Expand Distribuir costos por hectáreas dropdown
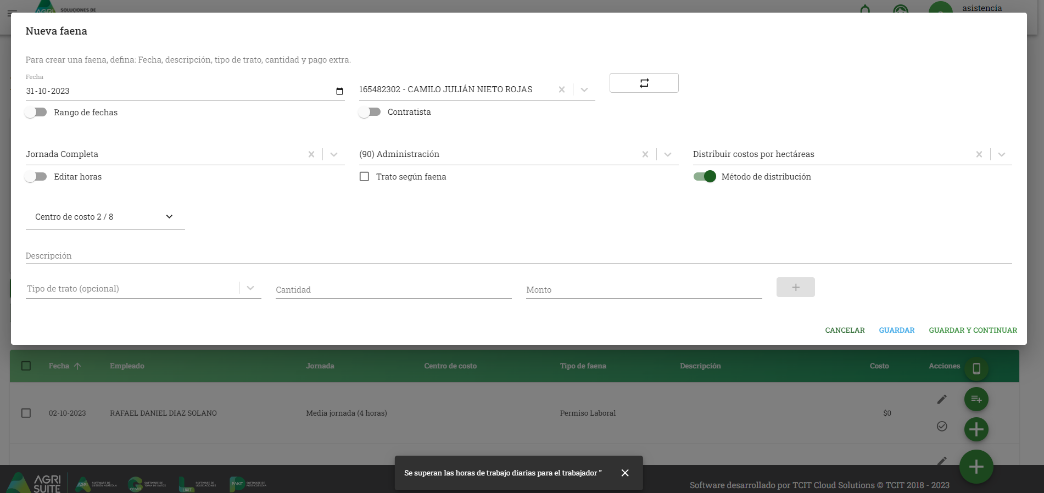This screenshot has width=1044, height=493. point(1002,154)
